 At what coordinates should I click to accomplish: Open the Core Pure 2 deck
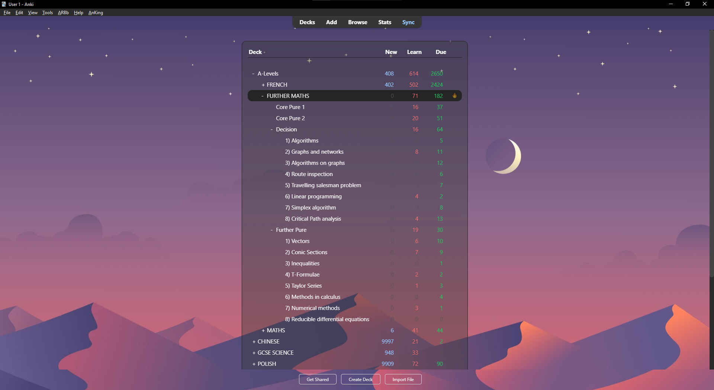[x=290, y=118]
